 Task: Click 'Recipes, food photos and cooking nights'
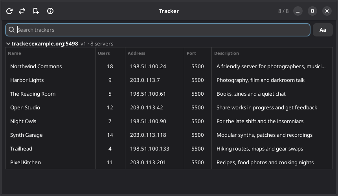pos(265,162)
